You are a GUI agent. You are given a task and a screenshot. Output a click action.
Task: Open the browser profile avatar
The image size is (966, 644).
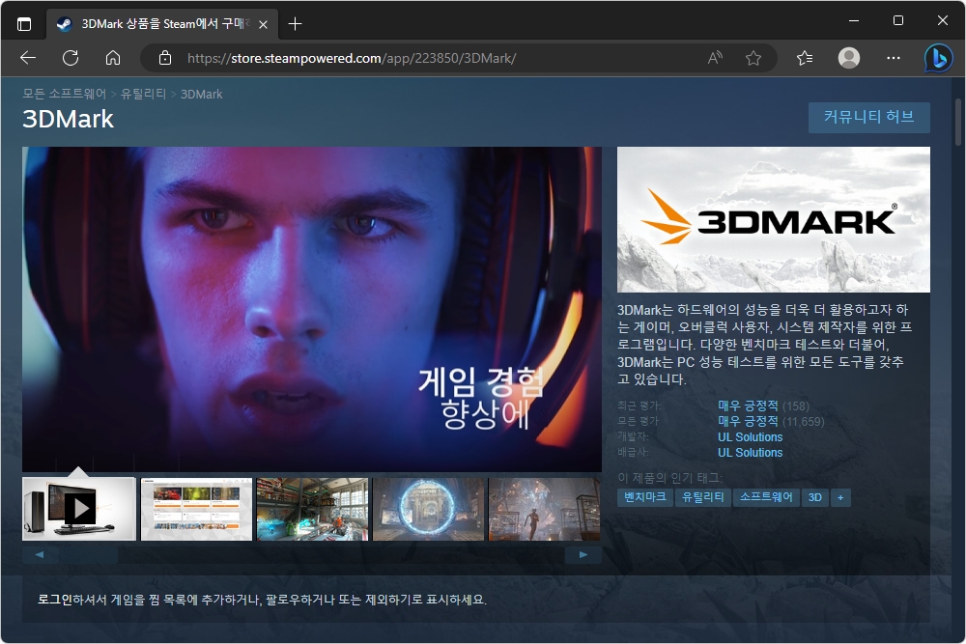click(849, 58)
